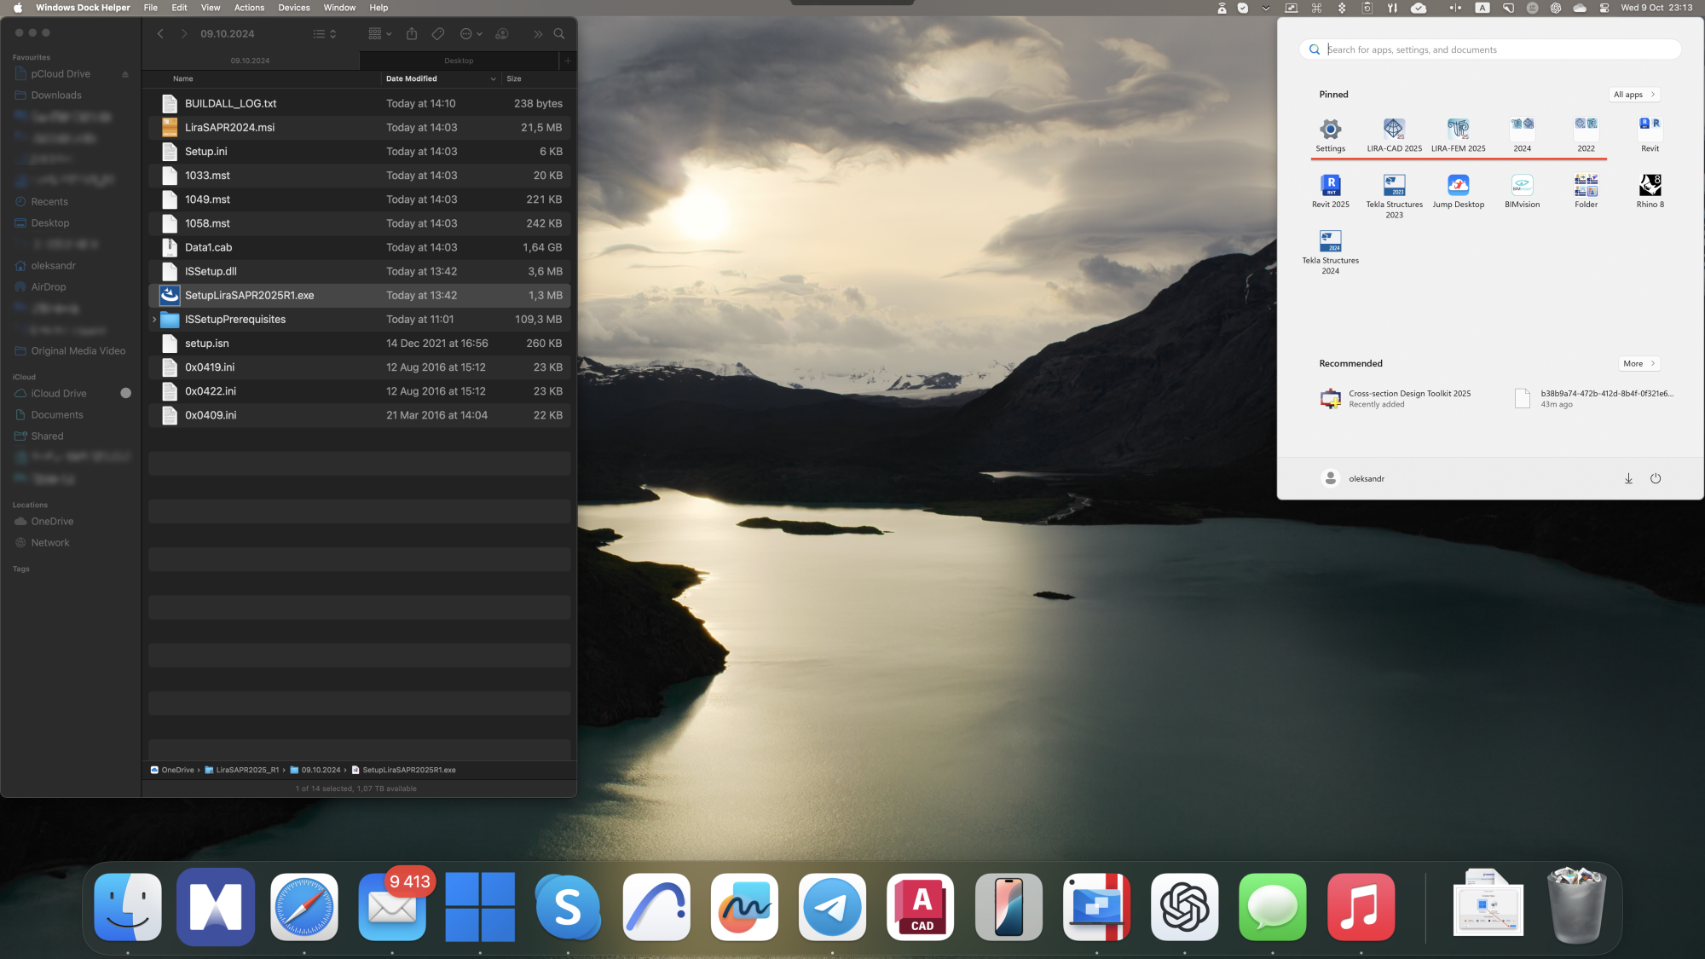Open the ellipsis action menu dropdown
Image resolution: width=1705 pixels, height=959 pixels.
471,34
